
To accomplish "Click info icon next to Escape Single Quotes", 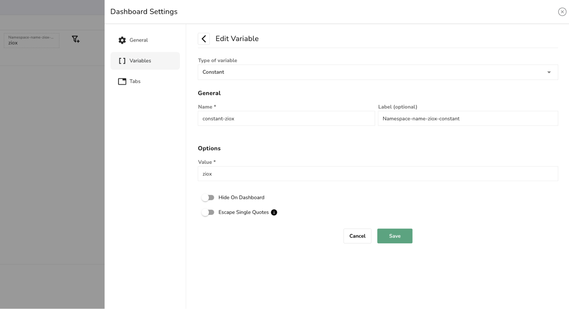I will click(x=274, y=212).
